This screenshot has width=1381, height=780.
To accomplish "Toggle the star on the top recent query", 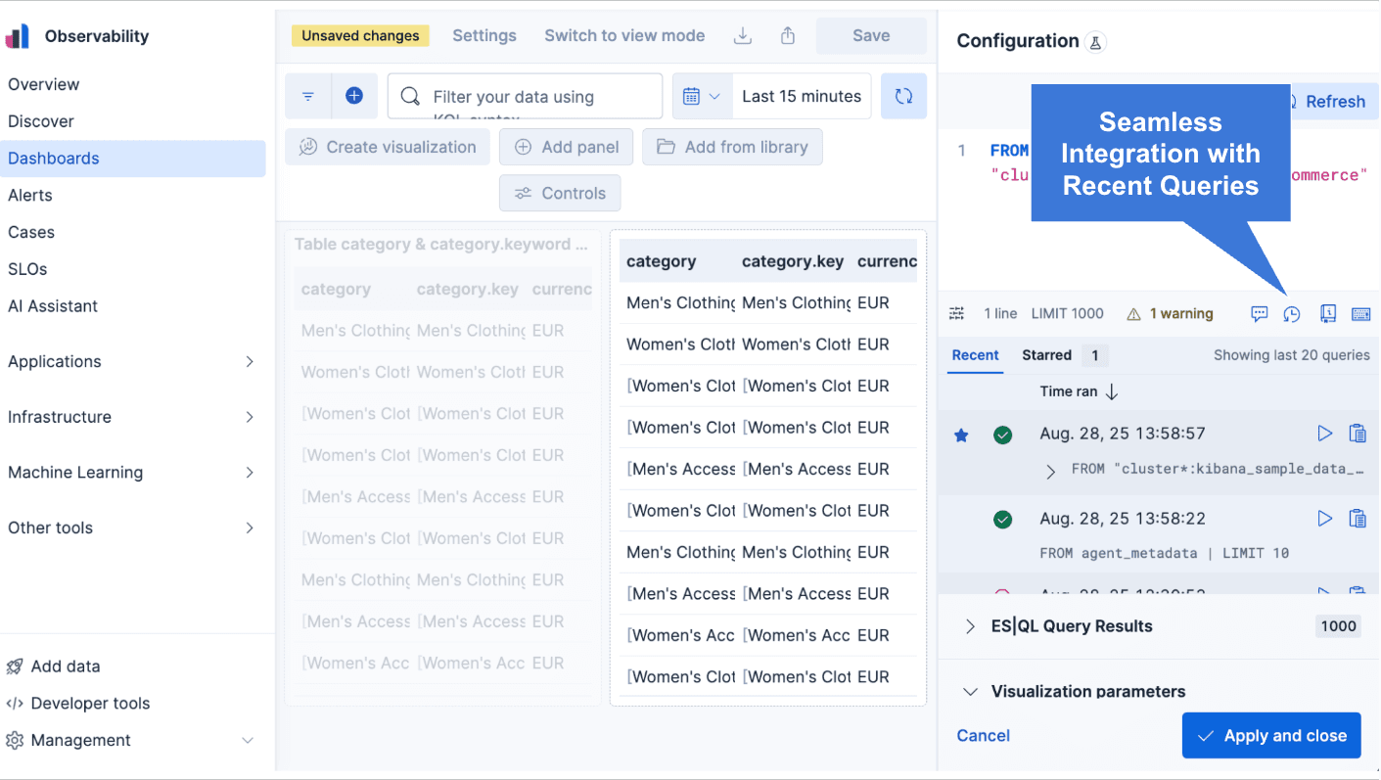I will tap(960, 433).
